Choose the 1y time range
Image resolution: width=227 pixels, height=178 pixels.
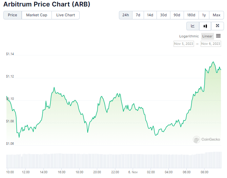coord(204,15)
